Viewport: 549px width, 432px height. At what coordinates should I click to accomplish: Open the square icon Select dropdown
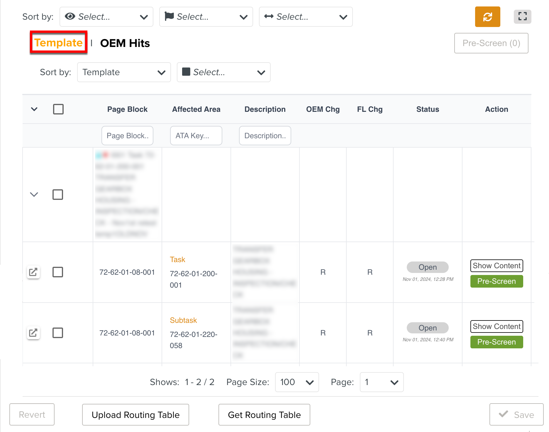(x=223, y=72)
